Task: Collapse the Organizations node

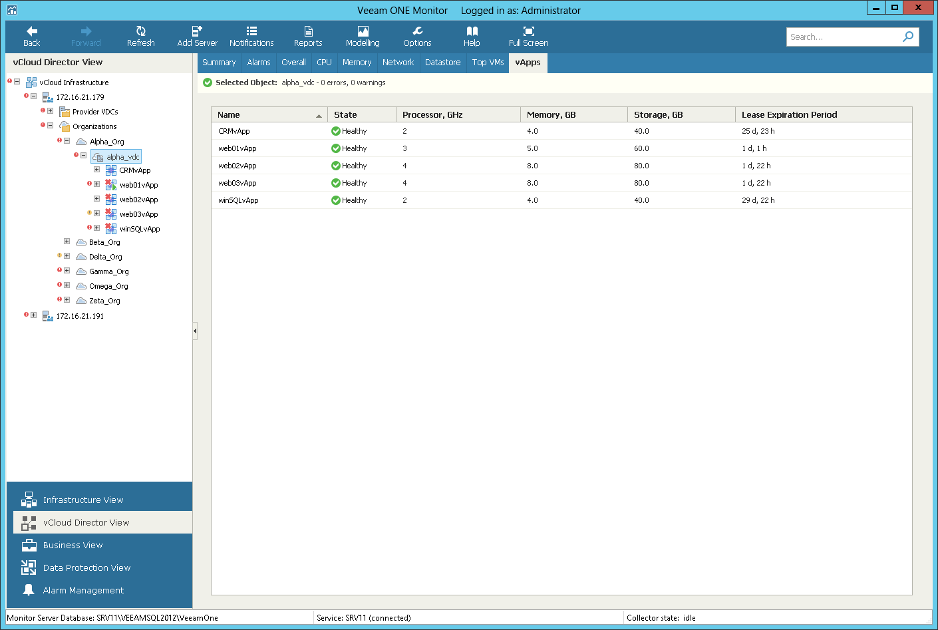Action: 50,126
